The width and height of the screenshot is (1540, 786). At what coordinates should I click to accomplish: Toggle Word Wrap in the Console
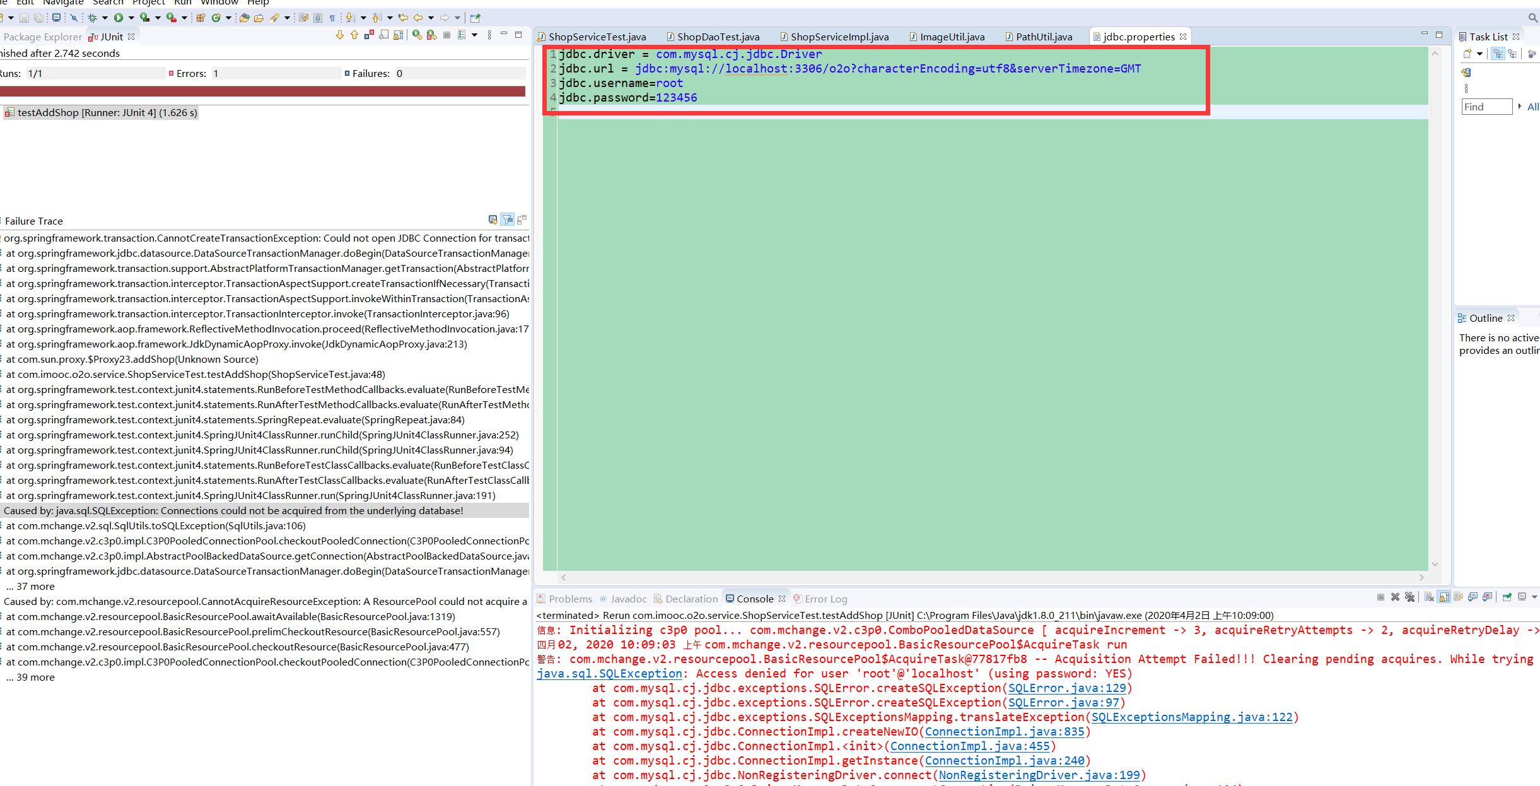(x=1459, y=597)
